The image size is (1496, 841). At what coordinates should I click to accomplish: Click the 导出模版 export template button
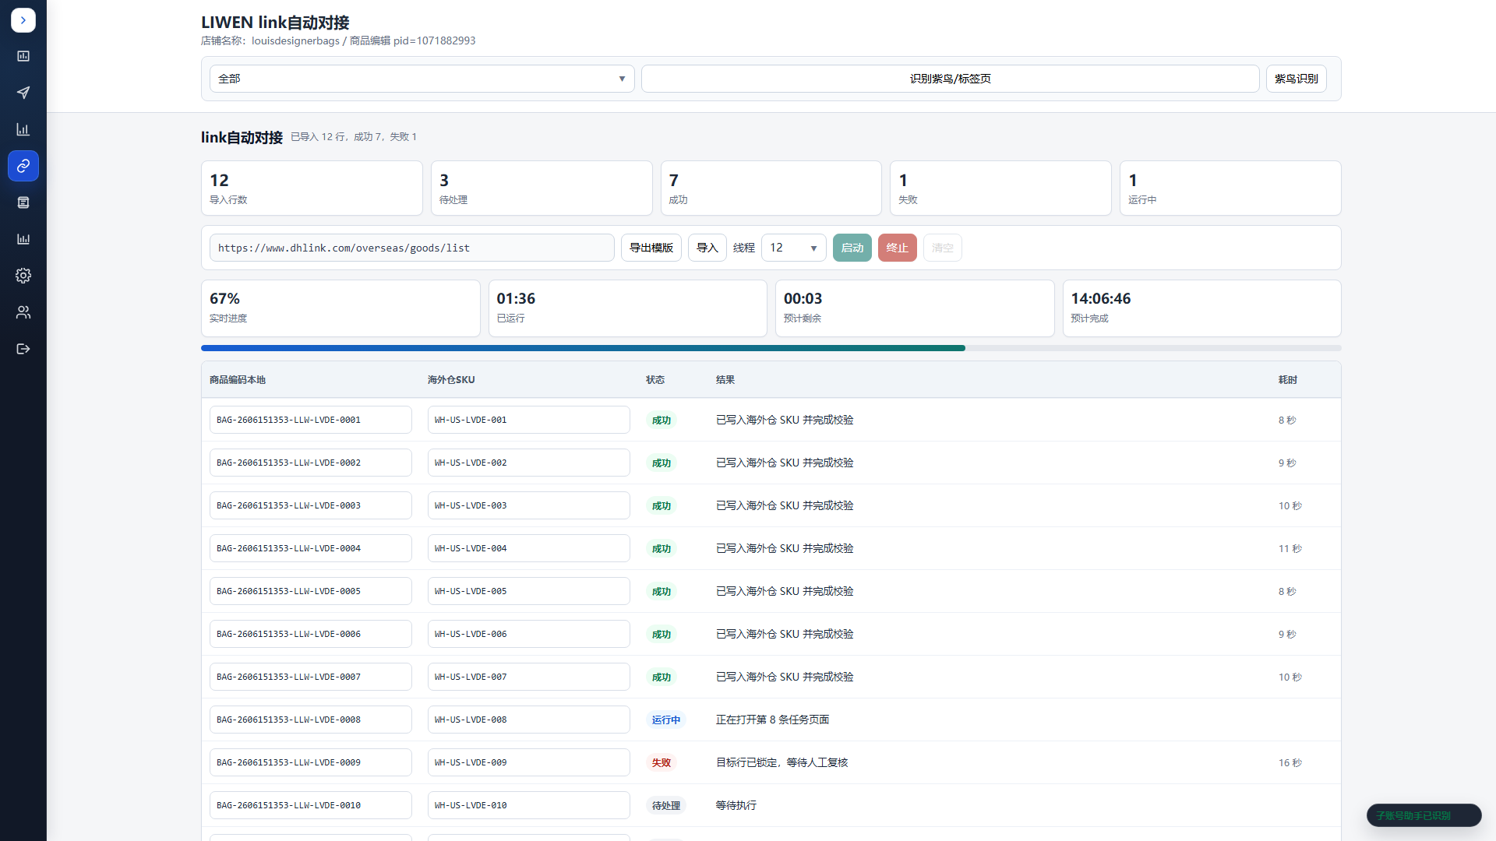(x=651, y=248)
